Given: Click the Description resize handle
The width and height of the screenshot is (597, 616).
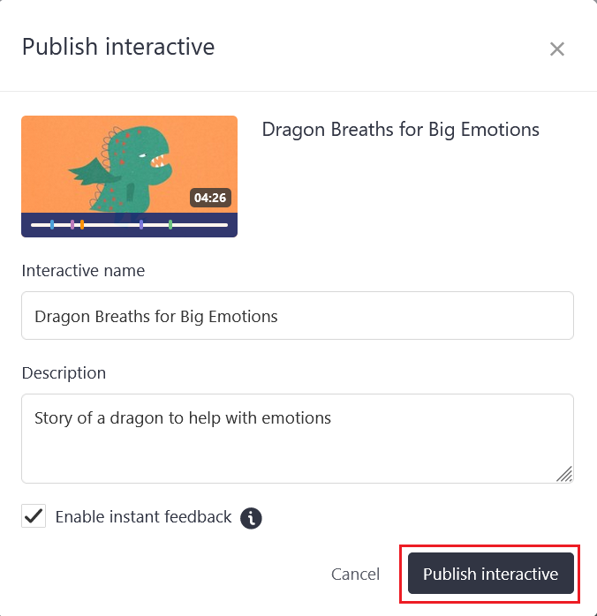Looking at the screenshot, I should pyautogui.click(x=565, y=474).
